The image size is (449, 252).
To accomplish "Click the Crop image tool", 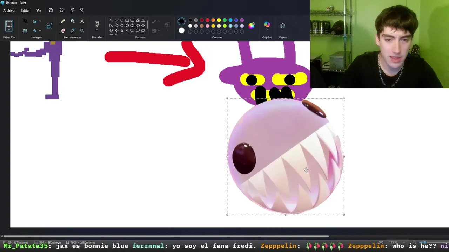I will point(25,21).
